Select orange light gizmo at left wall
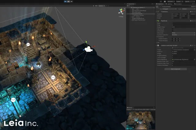The image size is (196, 130). click(x=10, y=51)
